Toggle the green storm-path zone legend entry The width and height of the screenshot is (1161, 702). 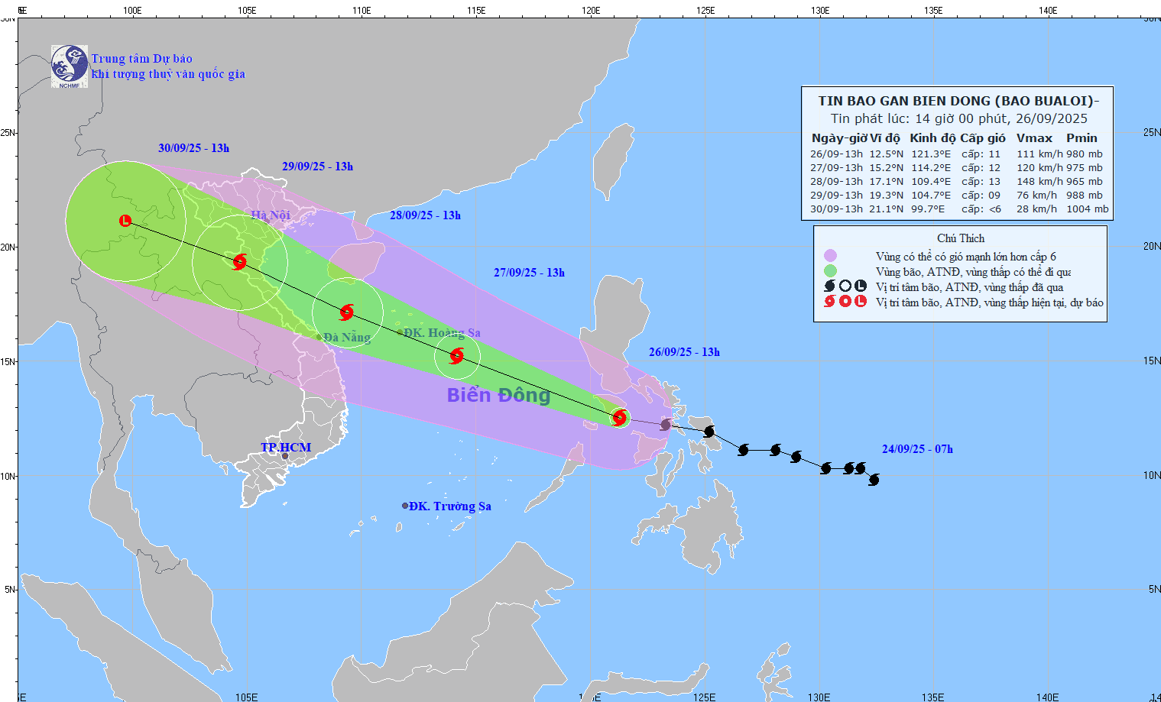[x=830, y=271]
